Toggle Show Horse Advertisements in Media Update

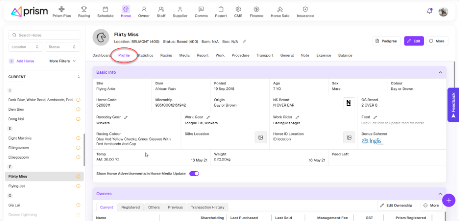point(194,174)
